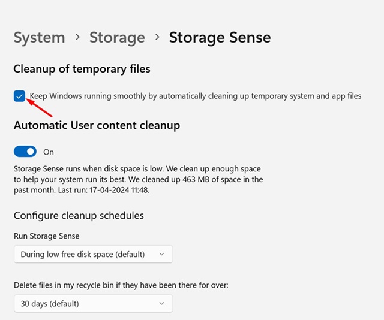The height and width of the screenshot is (320, 384).
Task: Click chevron arrow in "During low free disk space" box
Action: 161,254
